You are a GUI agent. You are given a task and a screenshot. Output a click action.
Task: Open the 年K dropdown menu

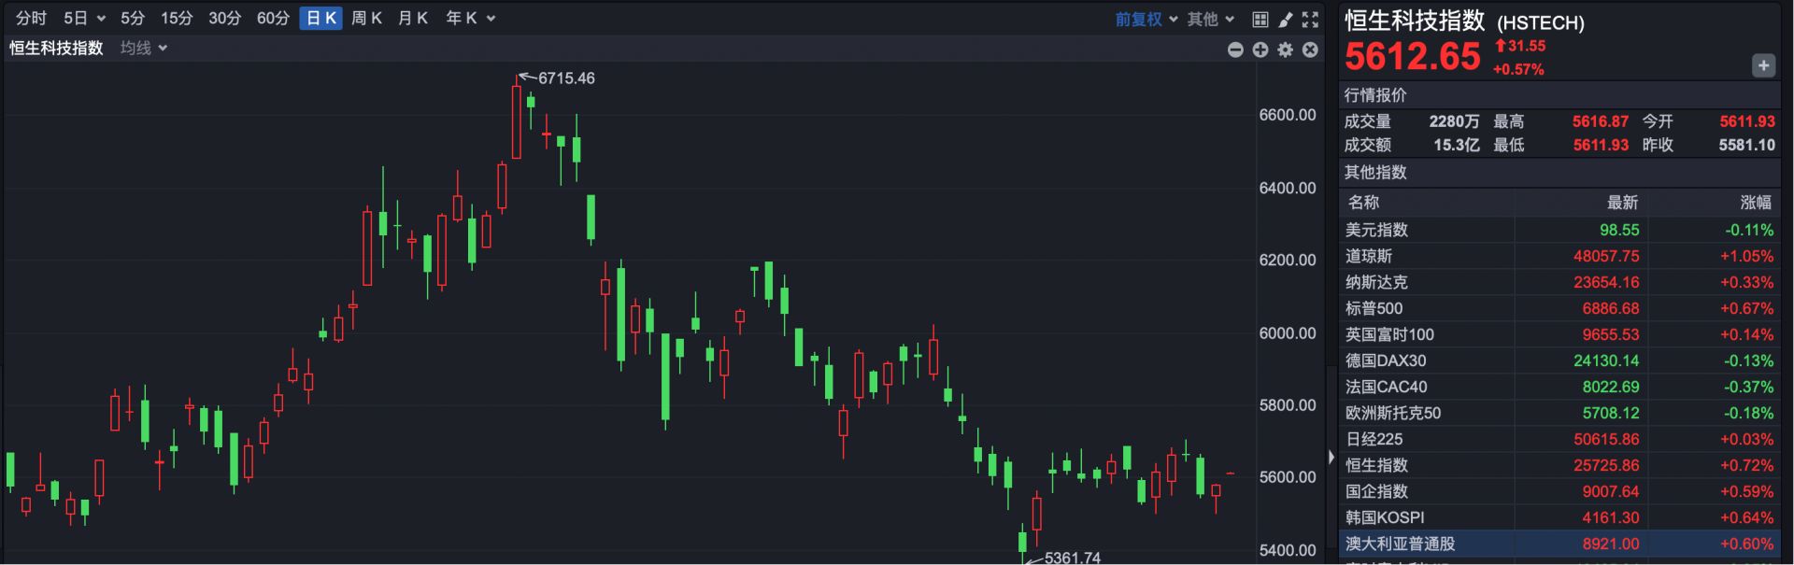(470, 19)
